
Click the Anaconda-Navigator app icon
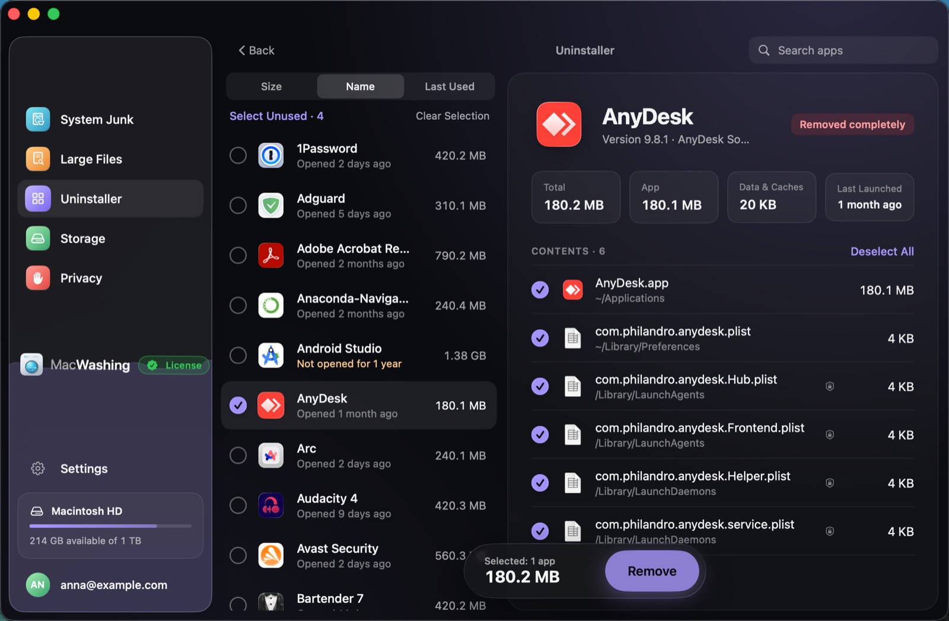[271, 305]
